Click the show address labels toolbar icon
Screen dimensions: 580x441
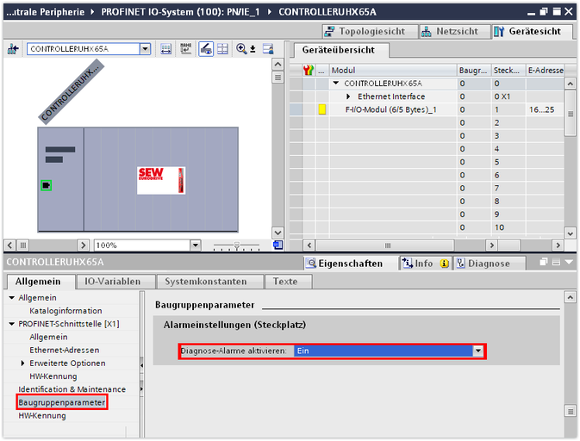pyautogui.click(x=166, y=49)
